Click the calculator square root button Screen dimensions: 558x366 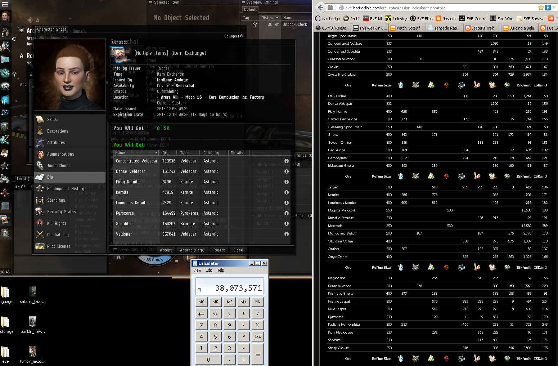click(258, 313)
